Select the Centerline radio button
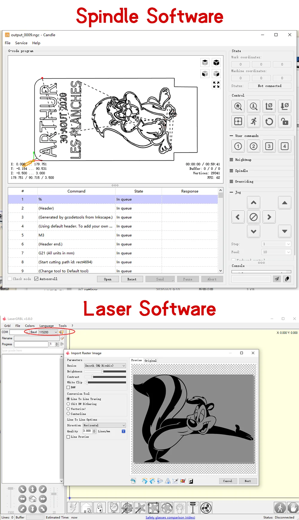Viewport: 299px width, 520px height. click(x=68, y=414)
